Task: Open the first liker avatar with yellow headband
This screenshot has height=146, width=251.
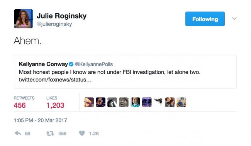Action: point(89,102)
